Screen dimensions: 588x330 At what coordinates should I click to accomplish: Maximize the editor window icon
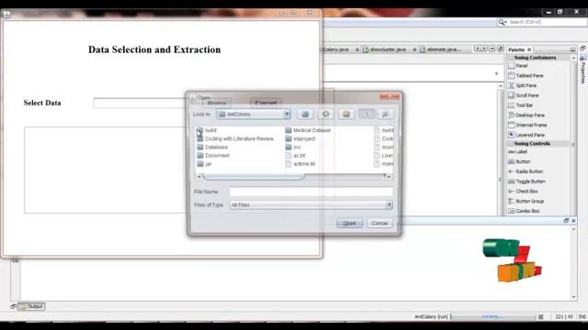500,49
